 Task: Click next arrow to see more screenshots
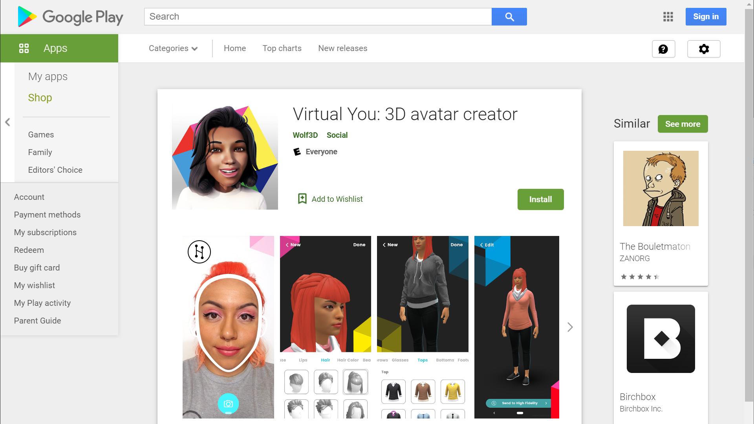click(570, 327)
